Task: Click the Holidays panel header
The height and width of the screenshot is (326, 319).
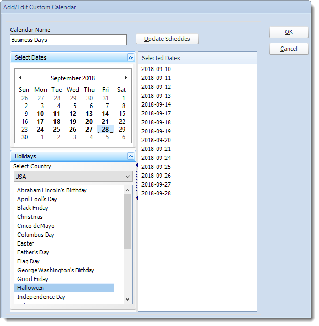Action: (73, 157)
